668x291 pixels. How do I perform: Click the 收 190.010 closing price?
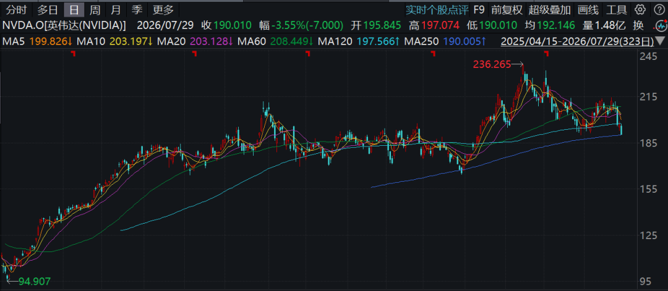pyautogui.click(x=228, y=25)
